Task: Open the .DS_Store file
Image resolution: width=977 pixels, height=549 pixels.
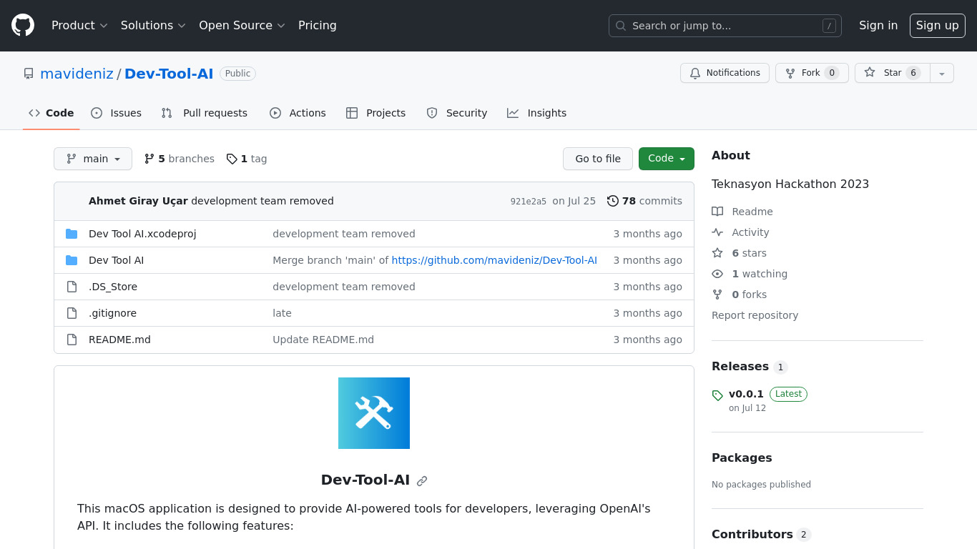Action: coord(113,287)
